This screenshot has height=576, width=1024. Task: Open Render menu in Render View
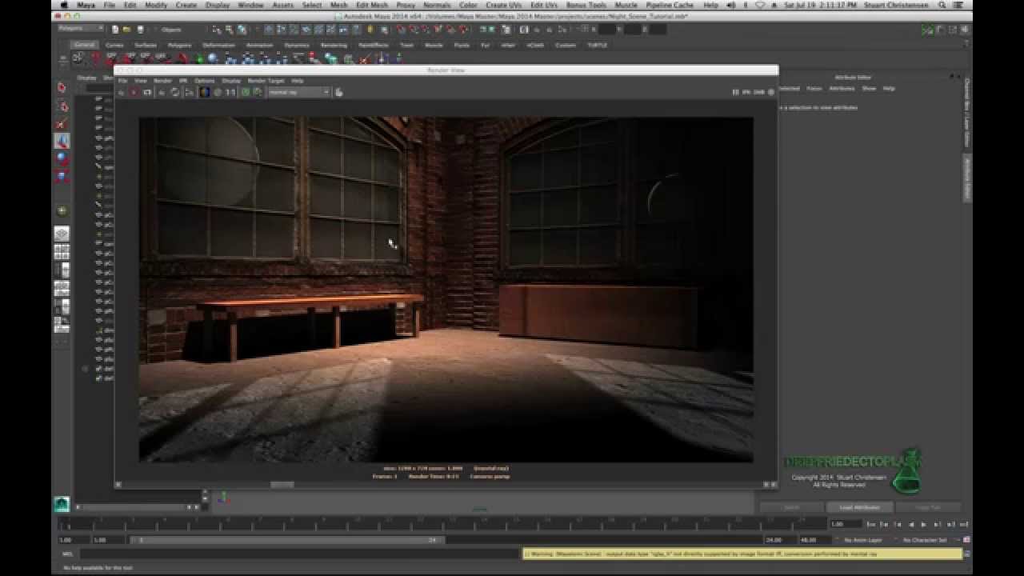click(x=162, y=81)
